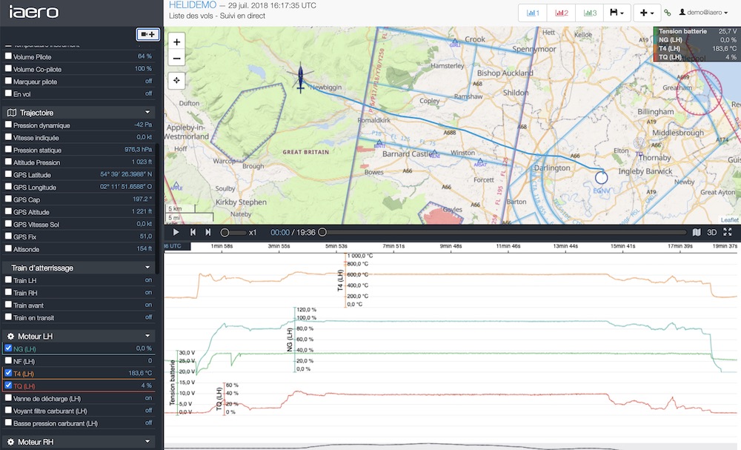The image size is (741, 450).
Task: Select chart layout 3 (green graph icon)
Action: pos(590,13)
